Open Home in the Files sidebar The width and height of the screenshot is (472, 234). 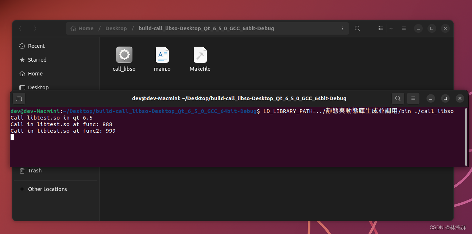pyautogui.click(x=56, y=74)
